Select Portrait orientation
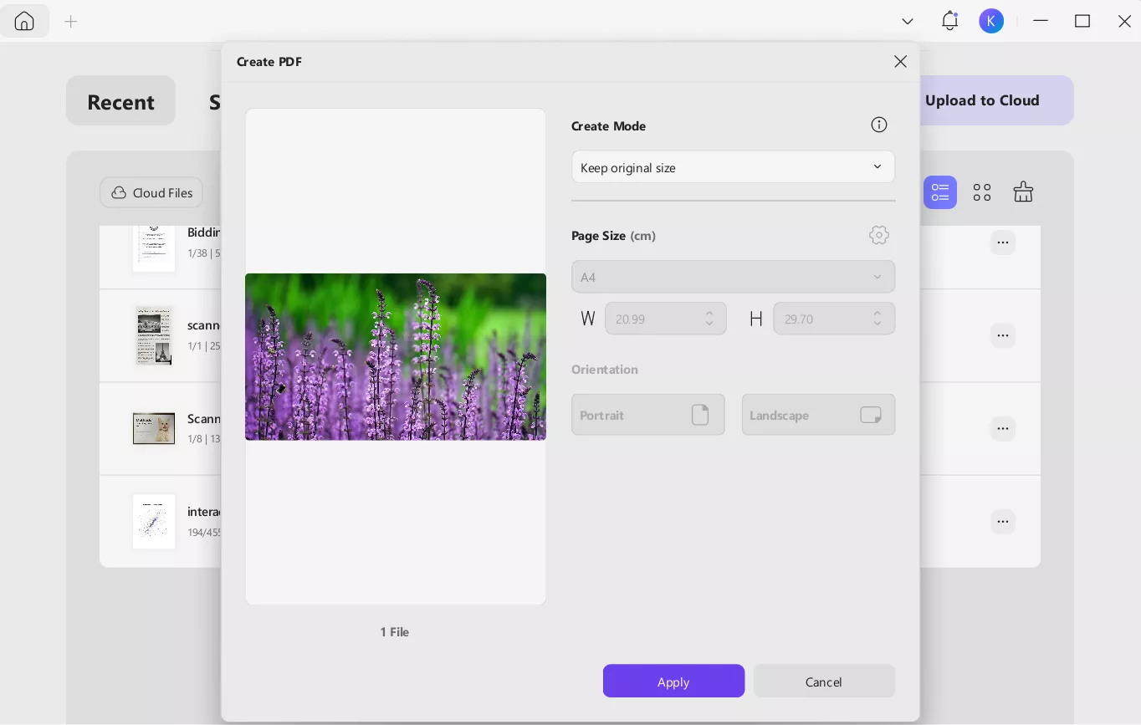 (647, 415)
